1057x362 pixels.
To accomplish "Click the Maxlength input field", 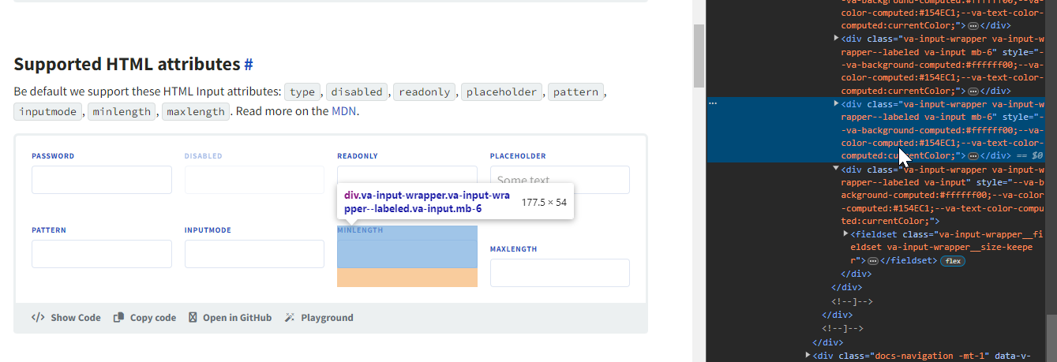I will [560, 273].
